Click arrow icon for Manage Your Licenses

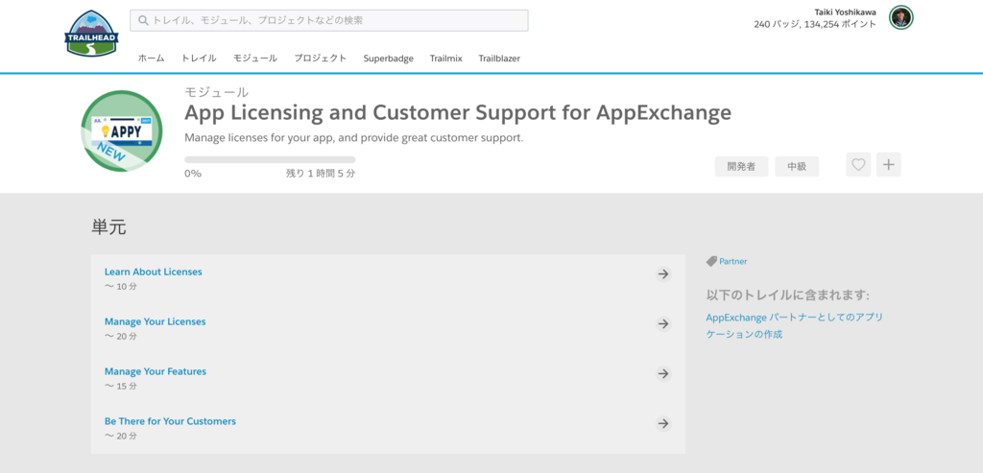(x=663, y=324)
